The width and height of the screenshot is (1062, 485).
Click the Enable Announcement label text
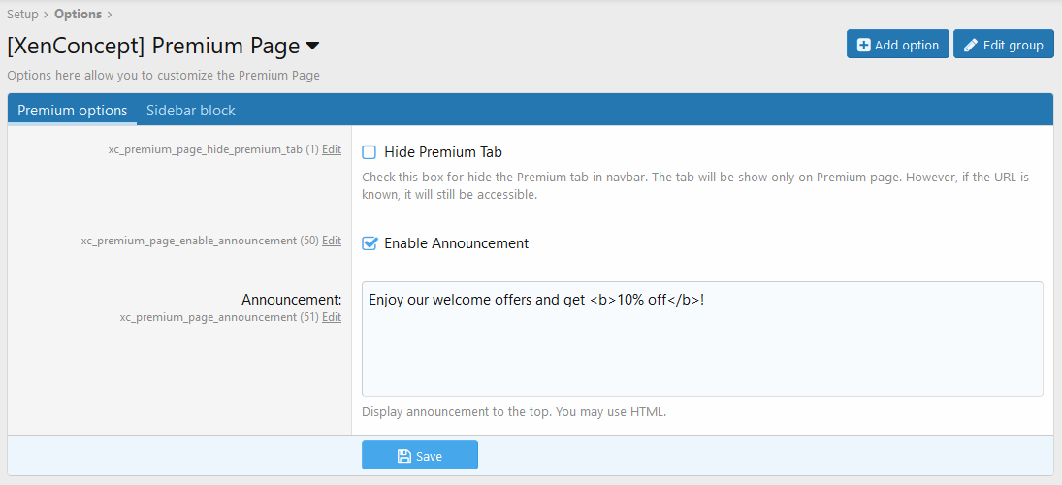click(456, 243)
